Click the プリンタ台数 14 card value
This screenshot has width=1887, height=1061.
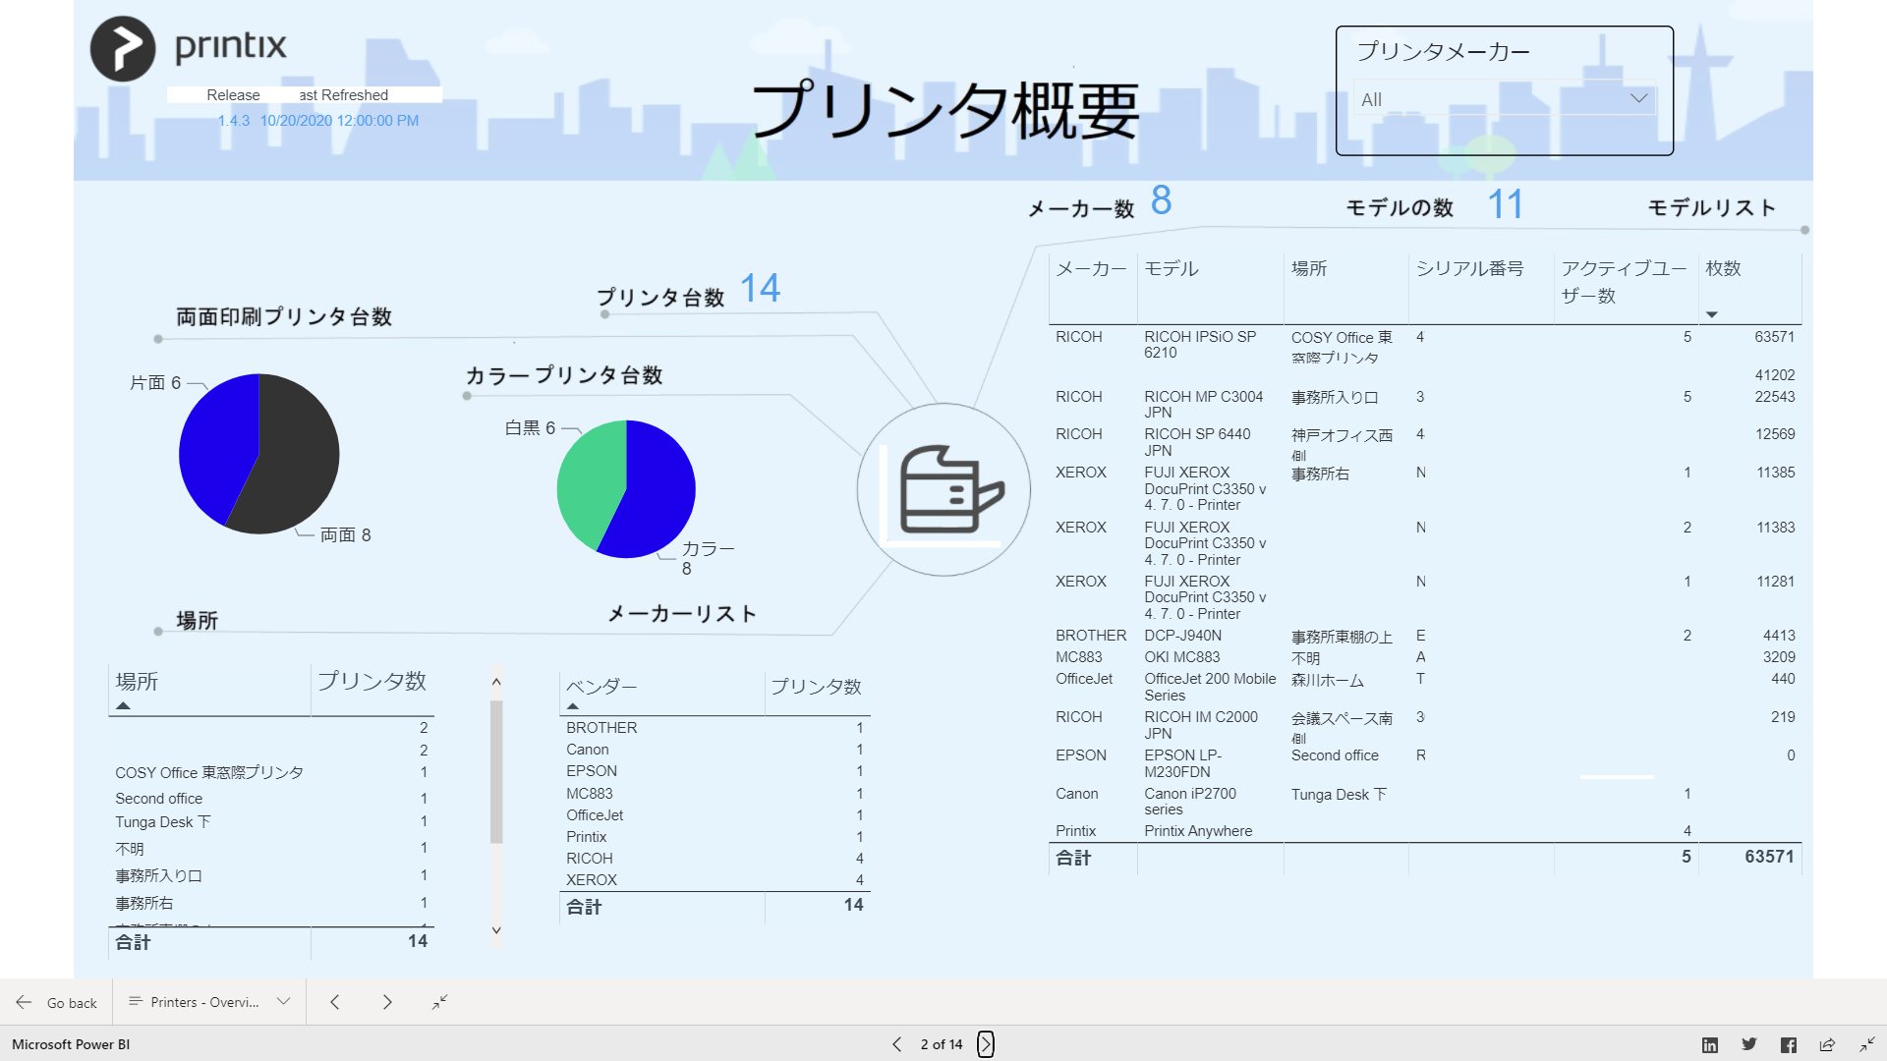click(x=760, y=288)
